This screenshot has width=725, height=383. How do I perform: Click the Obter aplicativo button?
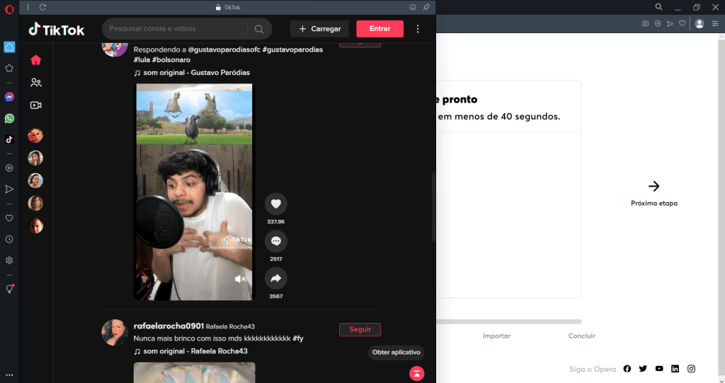396,353
